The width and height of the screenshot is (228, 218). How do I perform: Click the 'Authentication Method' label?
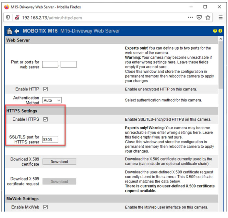[x=26, y=100]
